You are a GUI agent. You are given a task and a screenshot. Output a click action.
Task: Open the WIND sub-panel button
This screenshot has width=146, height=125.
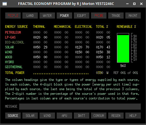pos(47,115)
